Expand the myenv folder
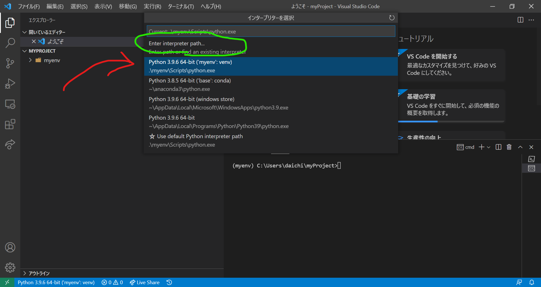Screen dimensions: 541x287 pos(30,60)
